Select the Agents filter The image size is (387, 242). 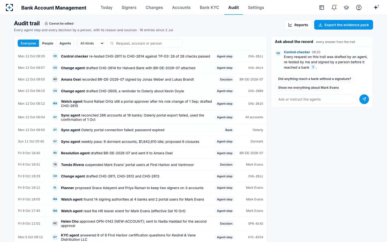[65, 43]
